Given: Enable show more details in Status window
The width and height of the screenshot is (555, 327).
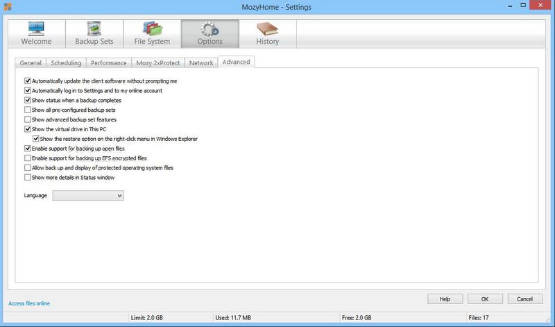Looking at the screenshot, I should coord(28,177).
